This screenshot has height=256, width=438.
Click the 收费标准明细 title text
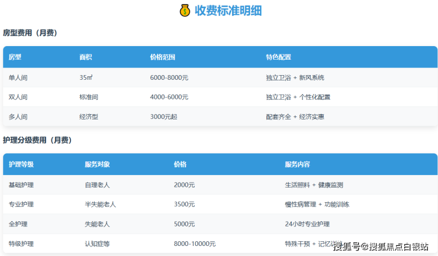[x=228, y=11]
